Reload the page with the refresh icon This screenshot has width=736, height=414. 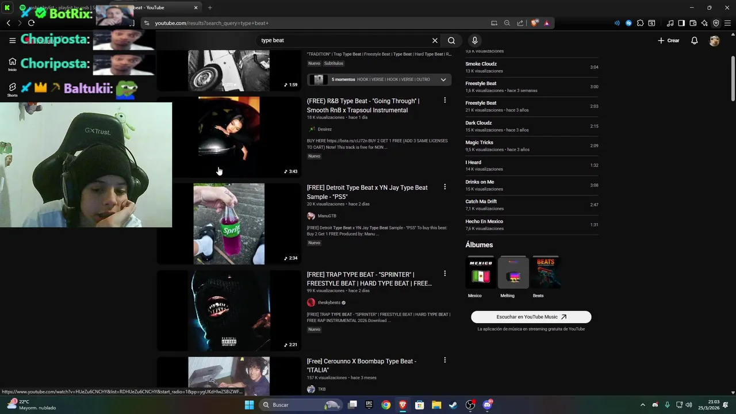pos(31,23)
